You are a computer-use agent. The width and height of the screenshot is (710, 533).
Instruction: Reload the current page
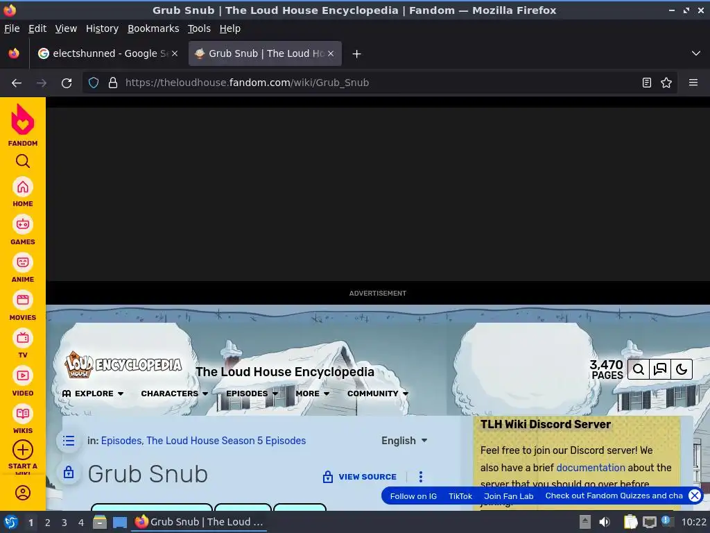[67, 83]
